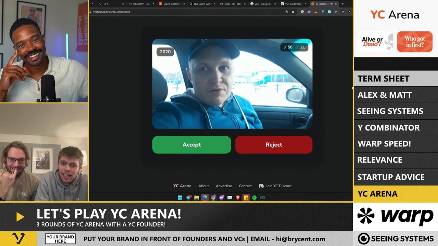This screenshot has height=246, width=438.
Task: Open the Photos app taskbar icon
Action: (x=230, y=197)
